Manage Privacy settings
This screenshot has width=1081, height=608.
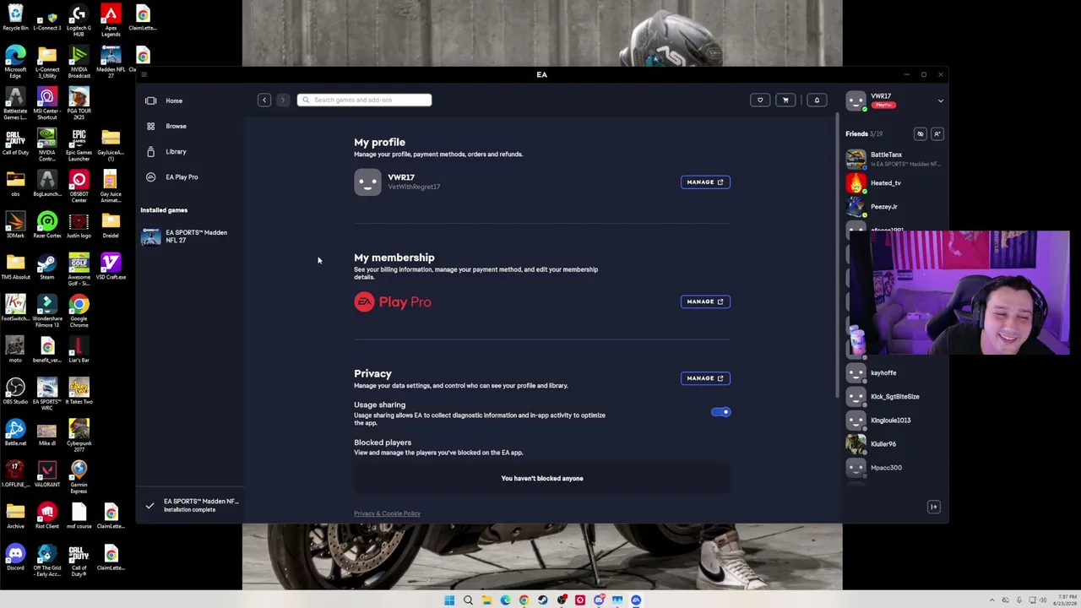tap(705, 378)
